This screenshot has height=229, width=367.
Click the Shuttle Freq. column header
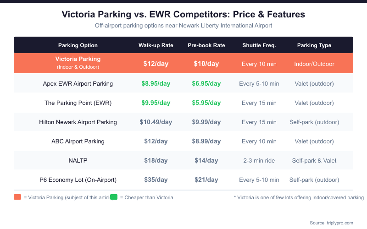coord(259,45)
